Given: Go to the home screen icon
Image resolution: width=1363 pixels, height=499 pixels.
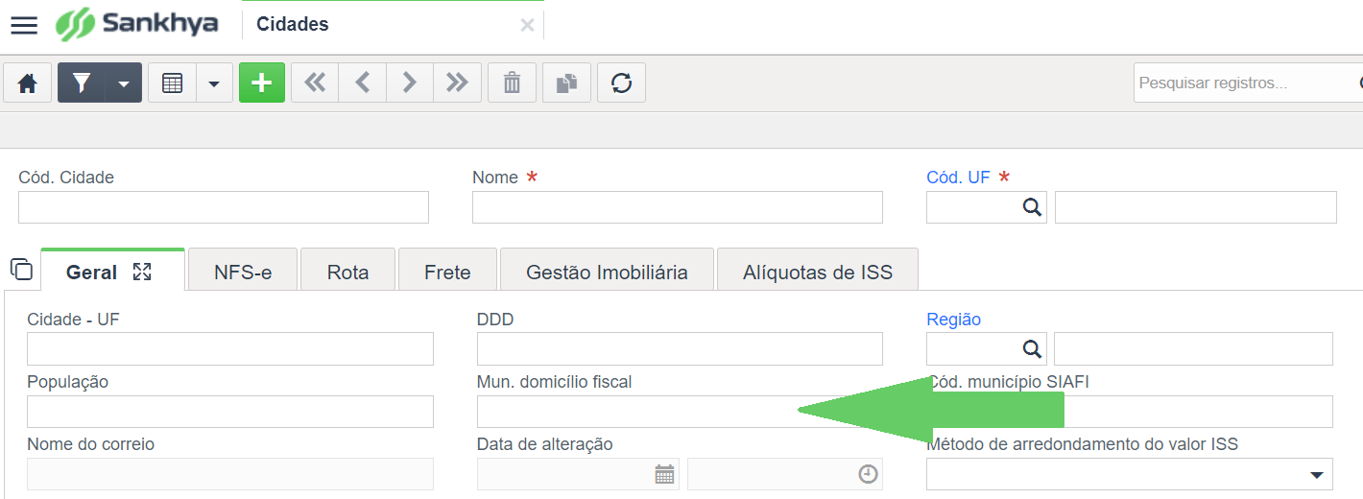Looking at the screenshot, I should click(x=28, y=83).
